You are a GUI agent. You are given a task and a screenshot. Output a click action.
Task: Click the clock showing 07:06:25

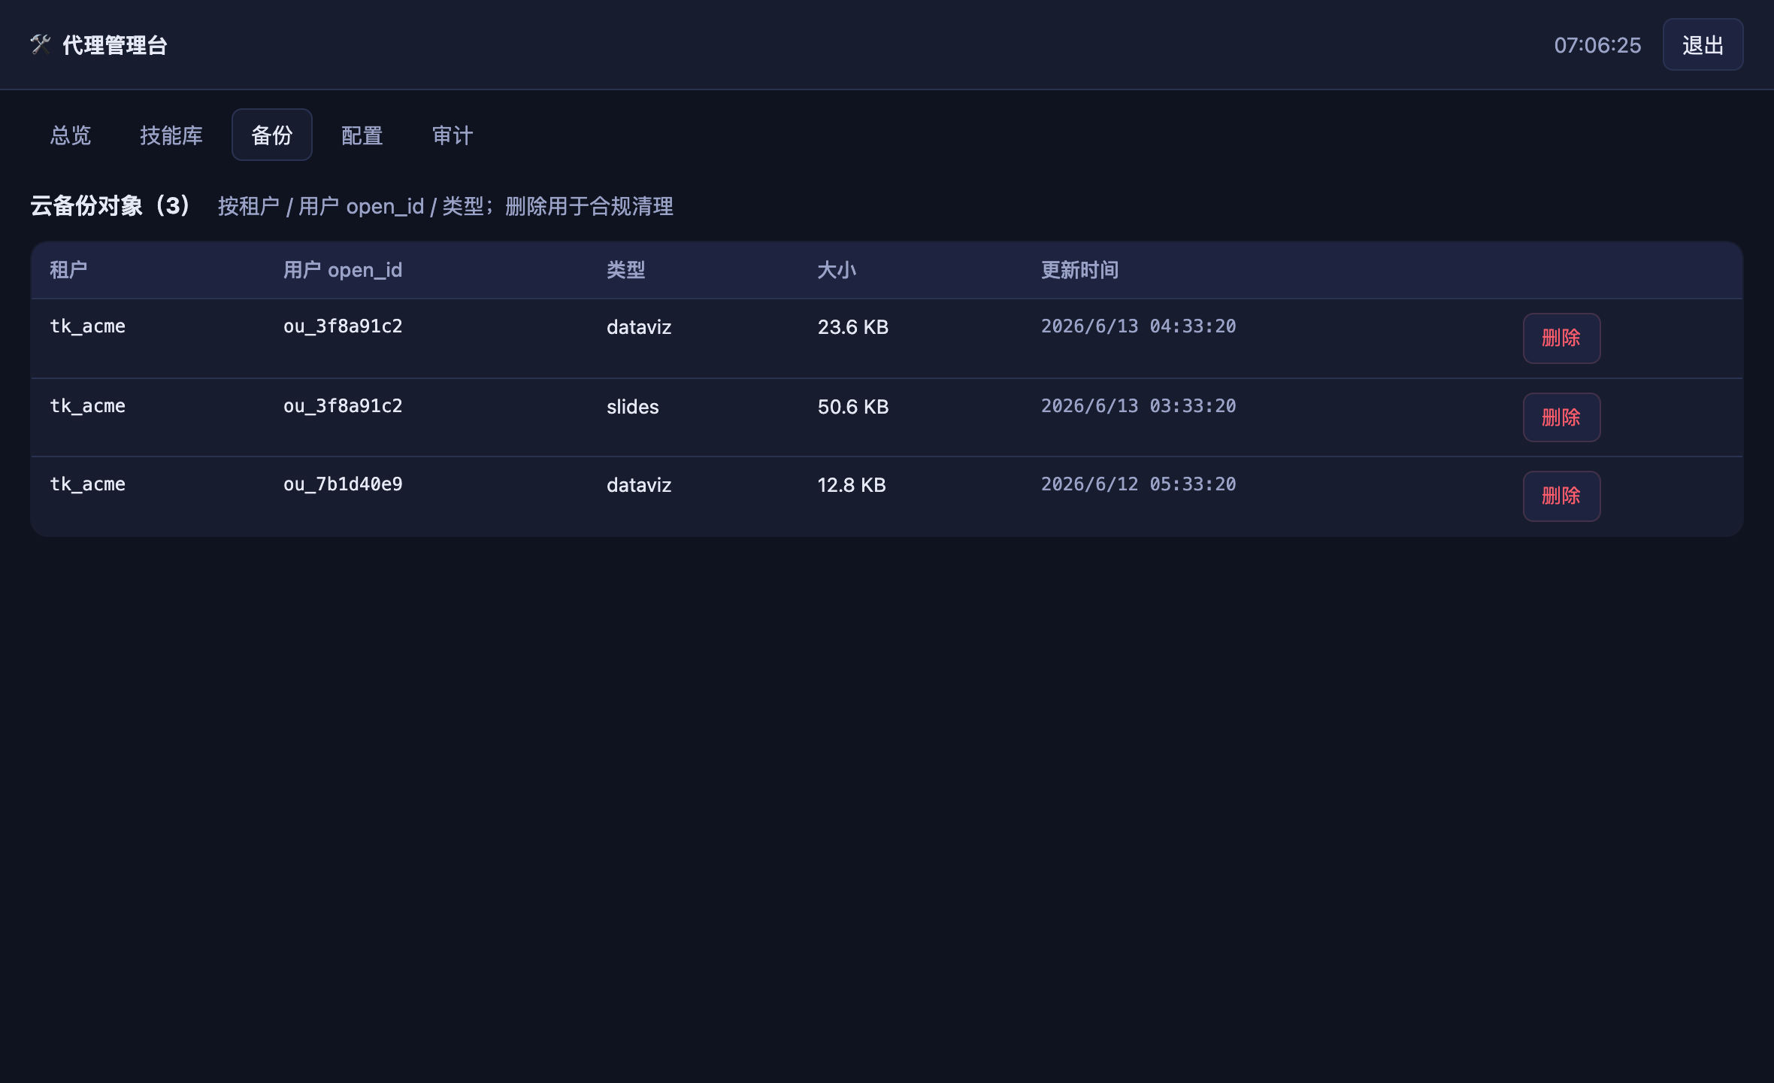click(1597, 45)
